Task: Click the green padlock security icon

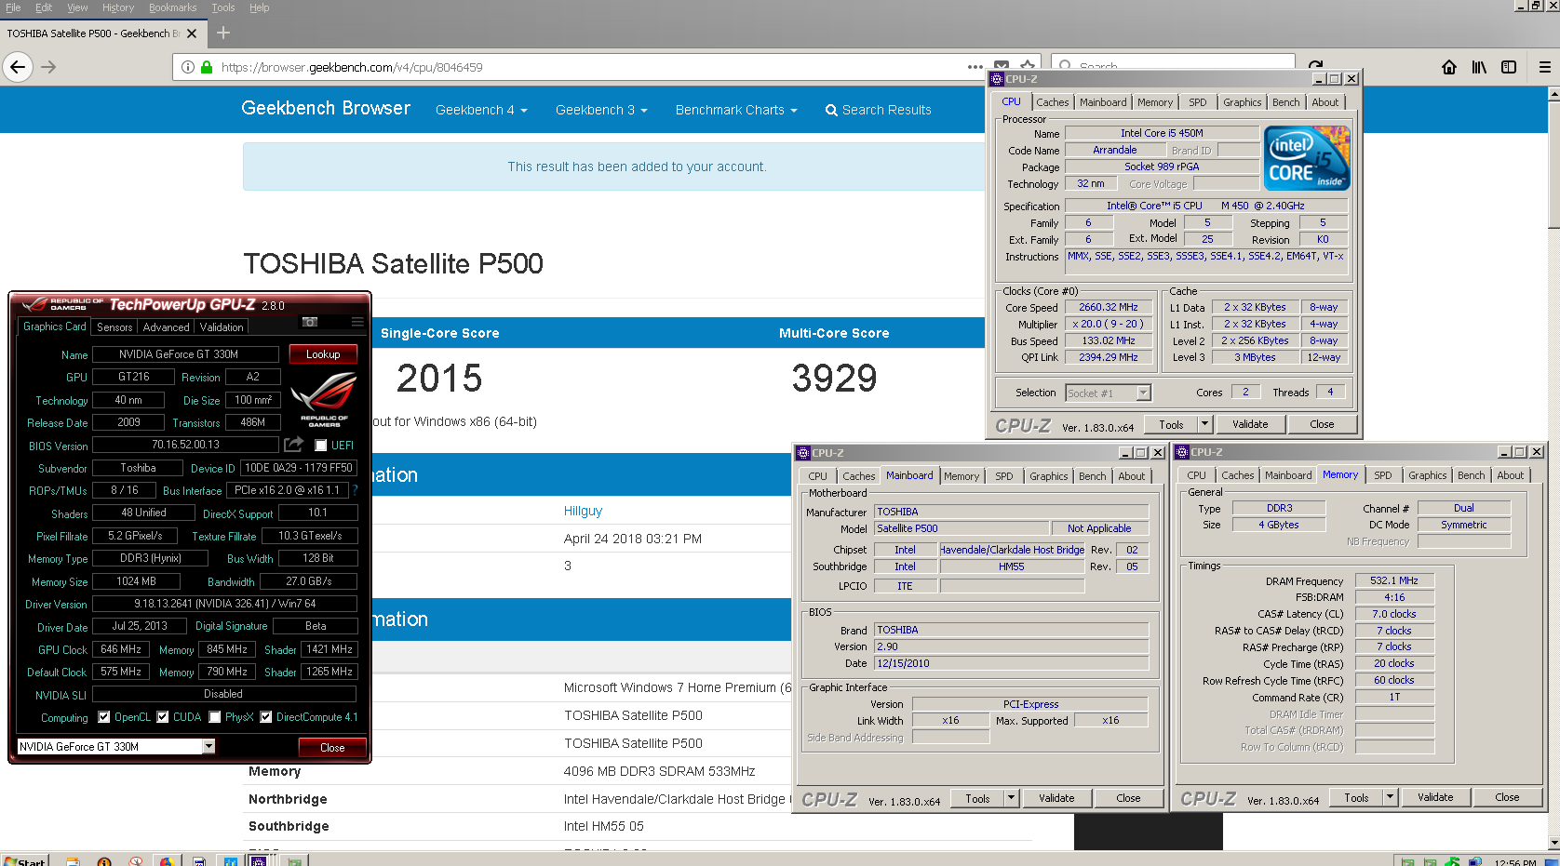Action: [207, 67]
